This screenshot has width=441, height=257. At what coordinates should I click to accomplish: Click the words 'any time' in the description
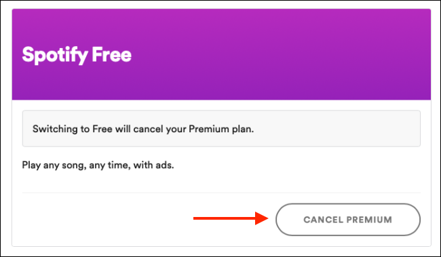pos(110,165)
